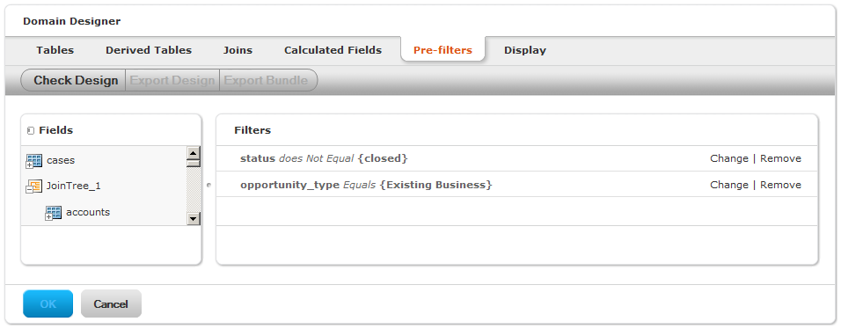Click the small icon beside Fields heading

click(30, 130)
